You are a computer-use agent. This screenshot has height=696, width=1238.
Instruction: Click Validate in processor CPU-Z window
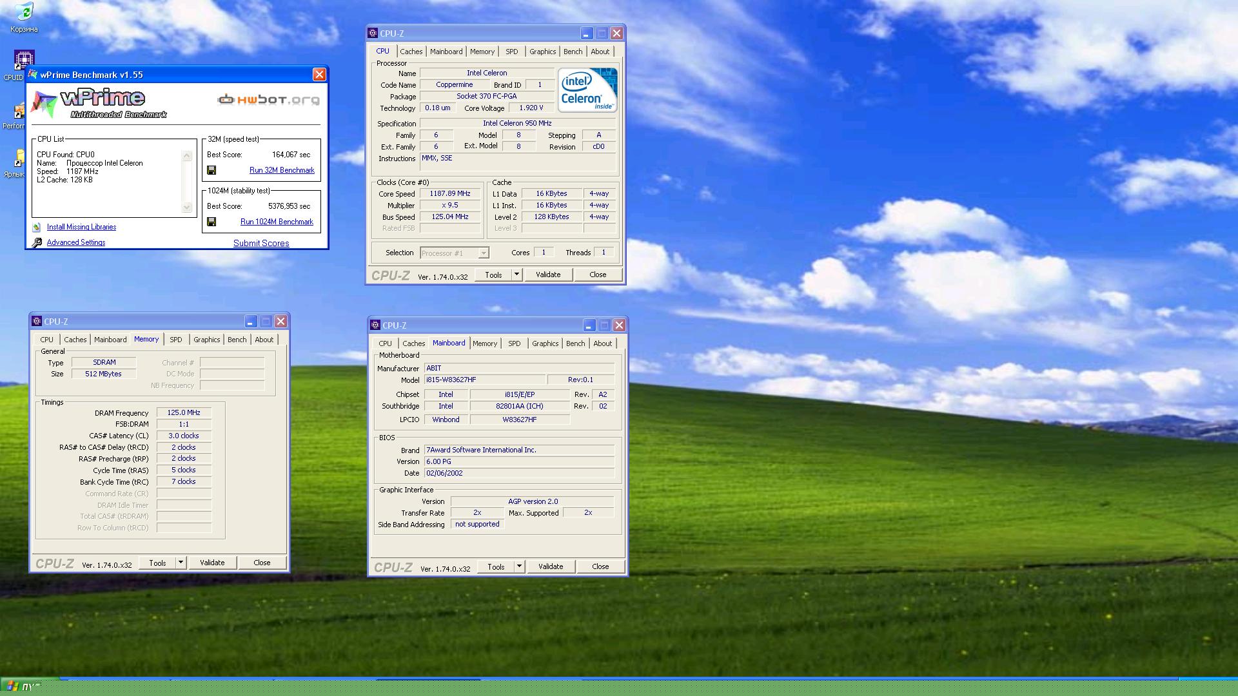(x=548, y=275)
